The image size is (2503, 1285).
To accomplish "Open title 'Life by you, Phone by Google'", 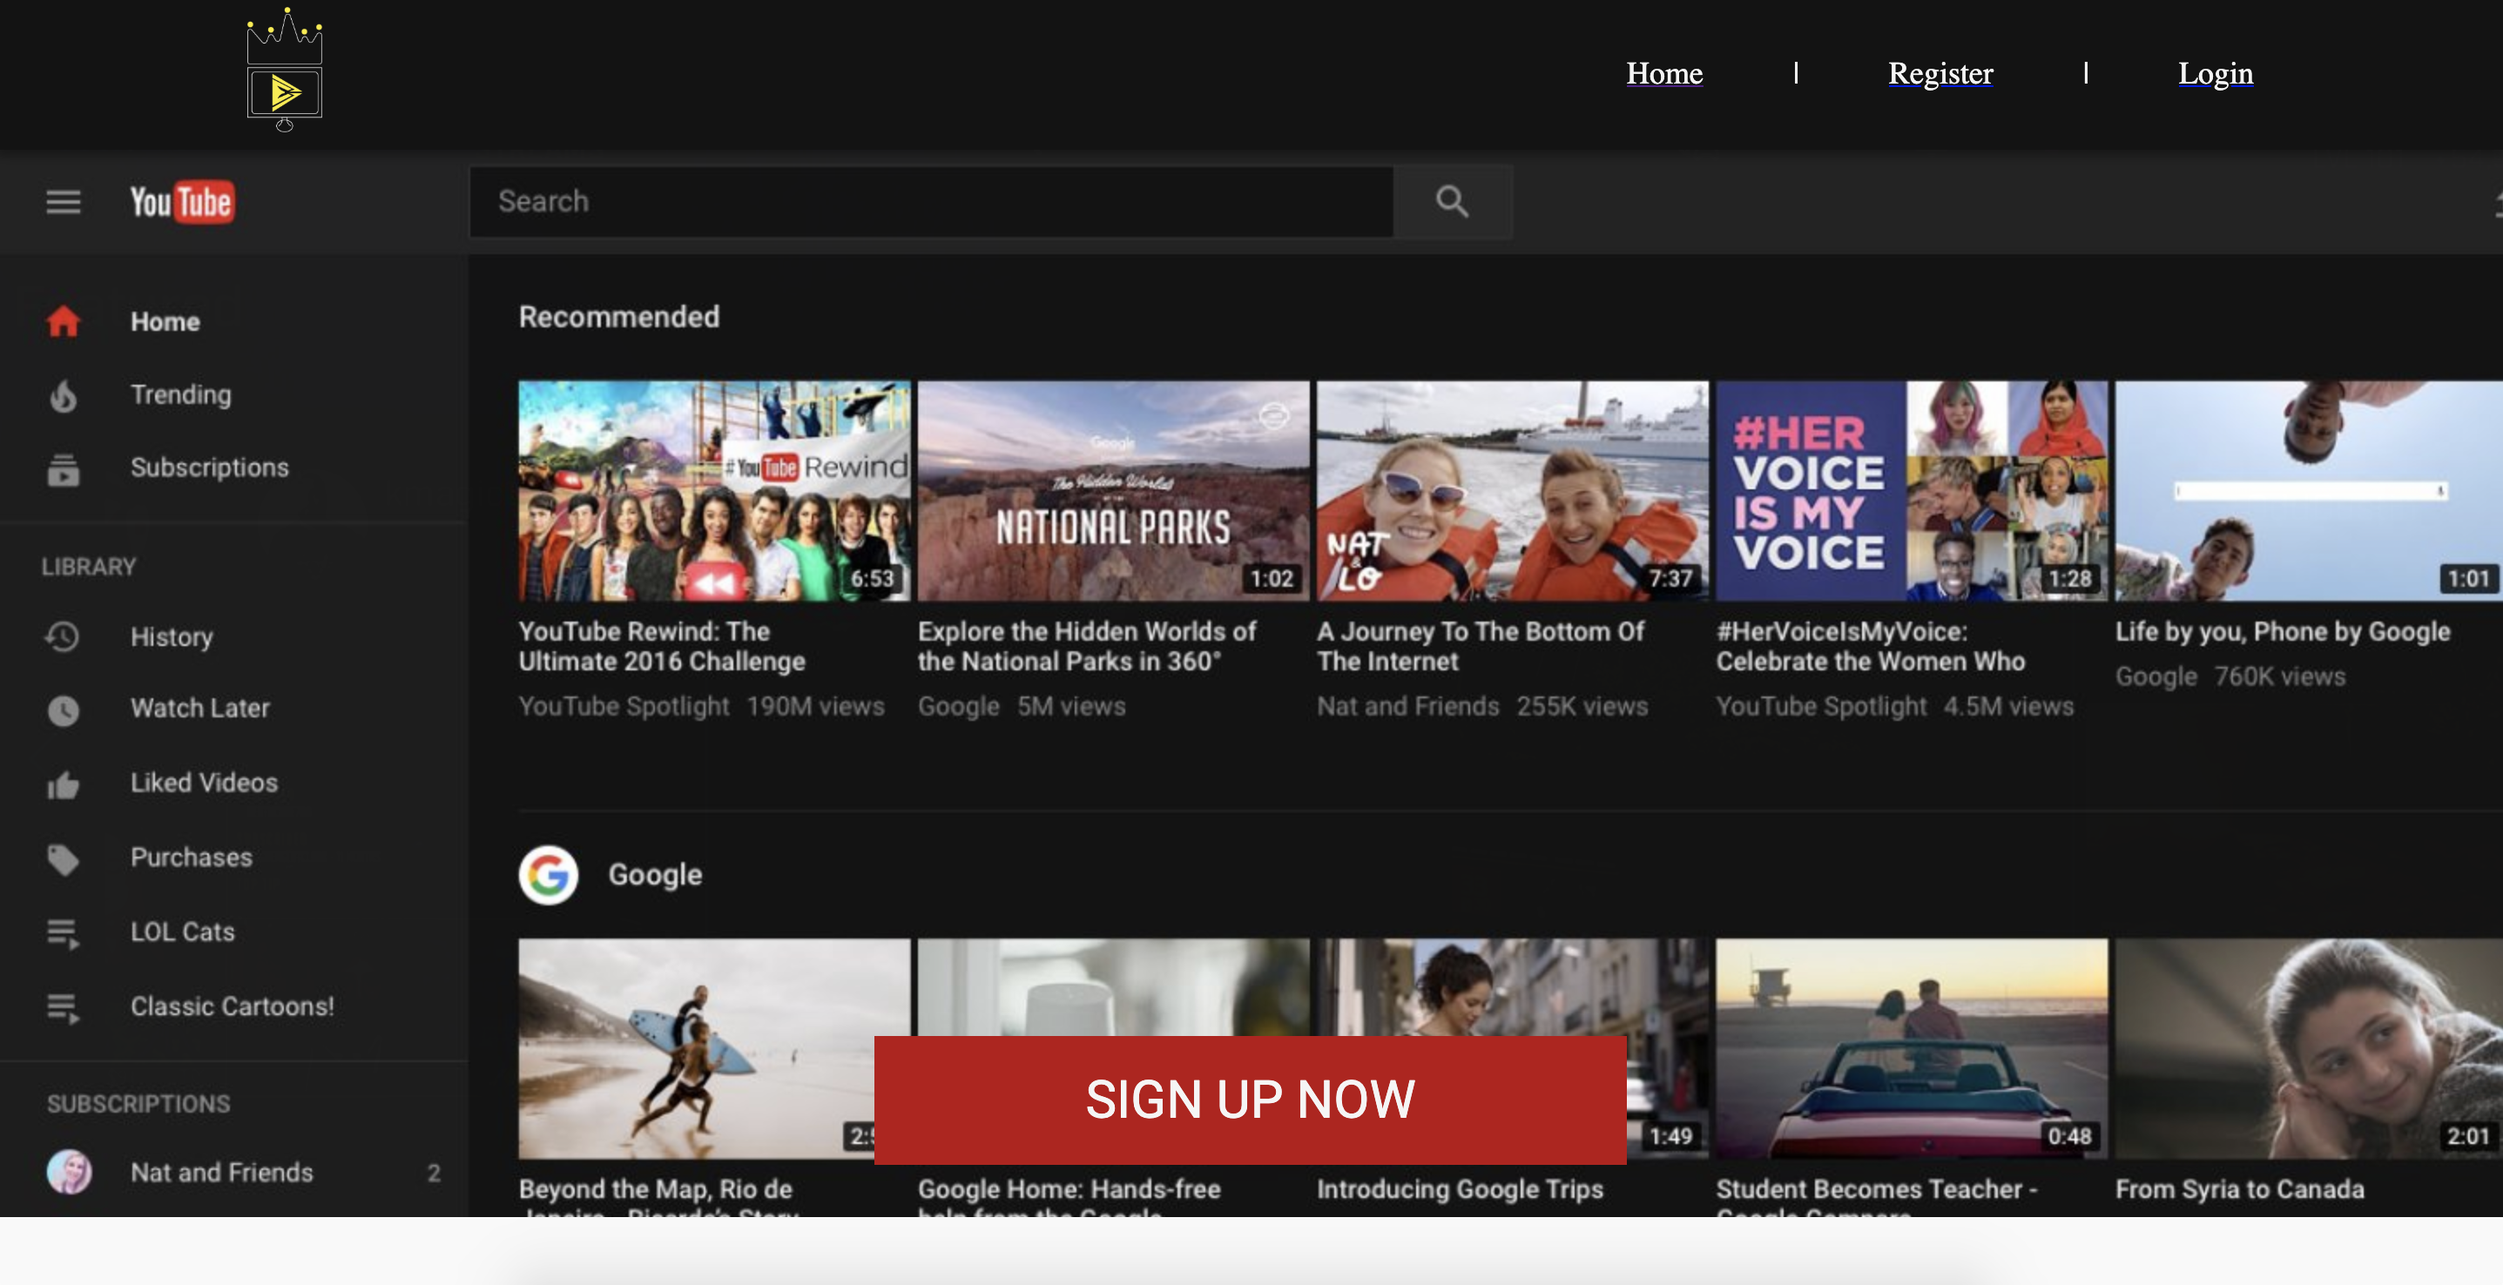I will click(2283, 631).
